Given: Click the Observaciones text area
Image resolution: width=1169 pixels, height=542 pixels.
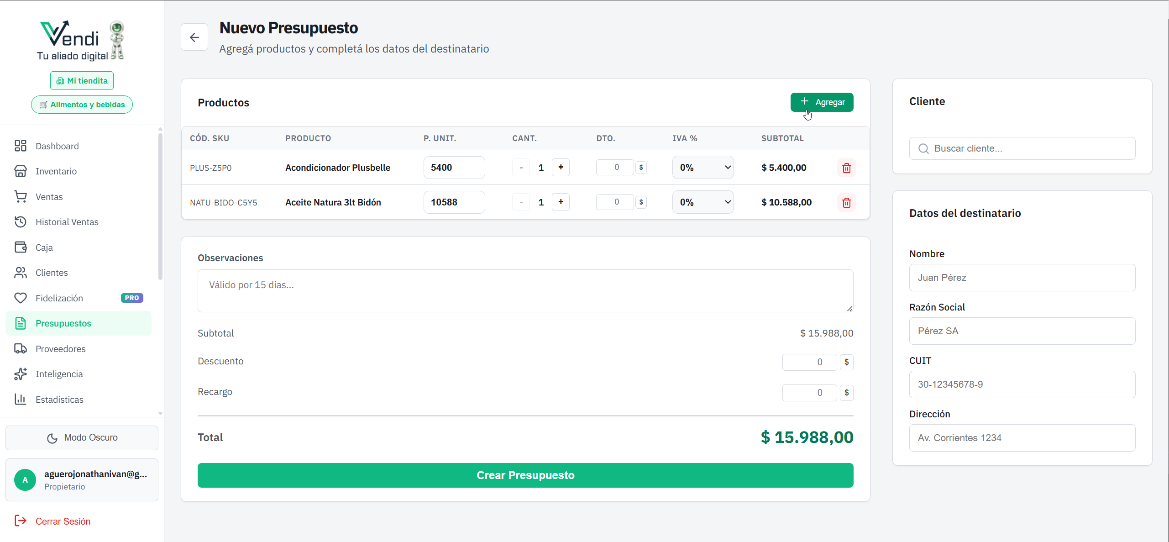Looking at the screenshot, I should click(525, 291).
